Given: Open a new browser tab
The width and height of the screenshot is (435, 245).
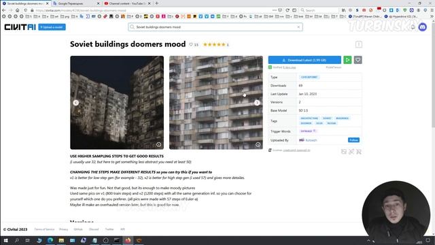Looking at the screenshot, I should click(x=157, y=3).
